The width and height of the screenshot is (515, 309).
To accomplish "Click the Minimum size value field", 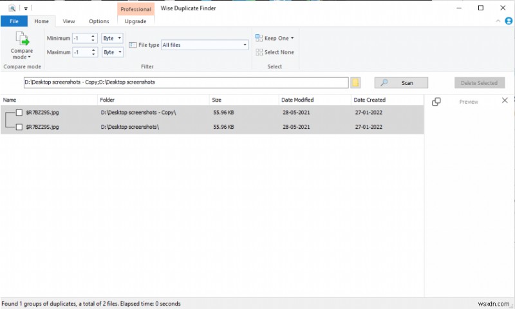I will (81, 38).
